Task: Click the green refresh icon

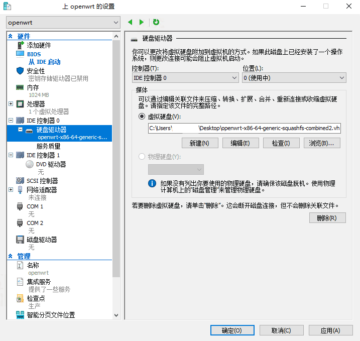Action: pos(156,22)
